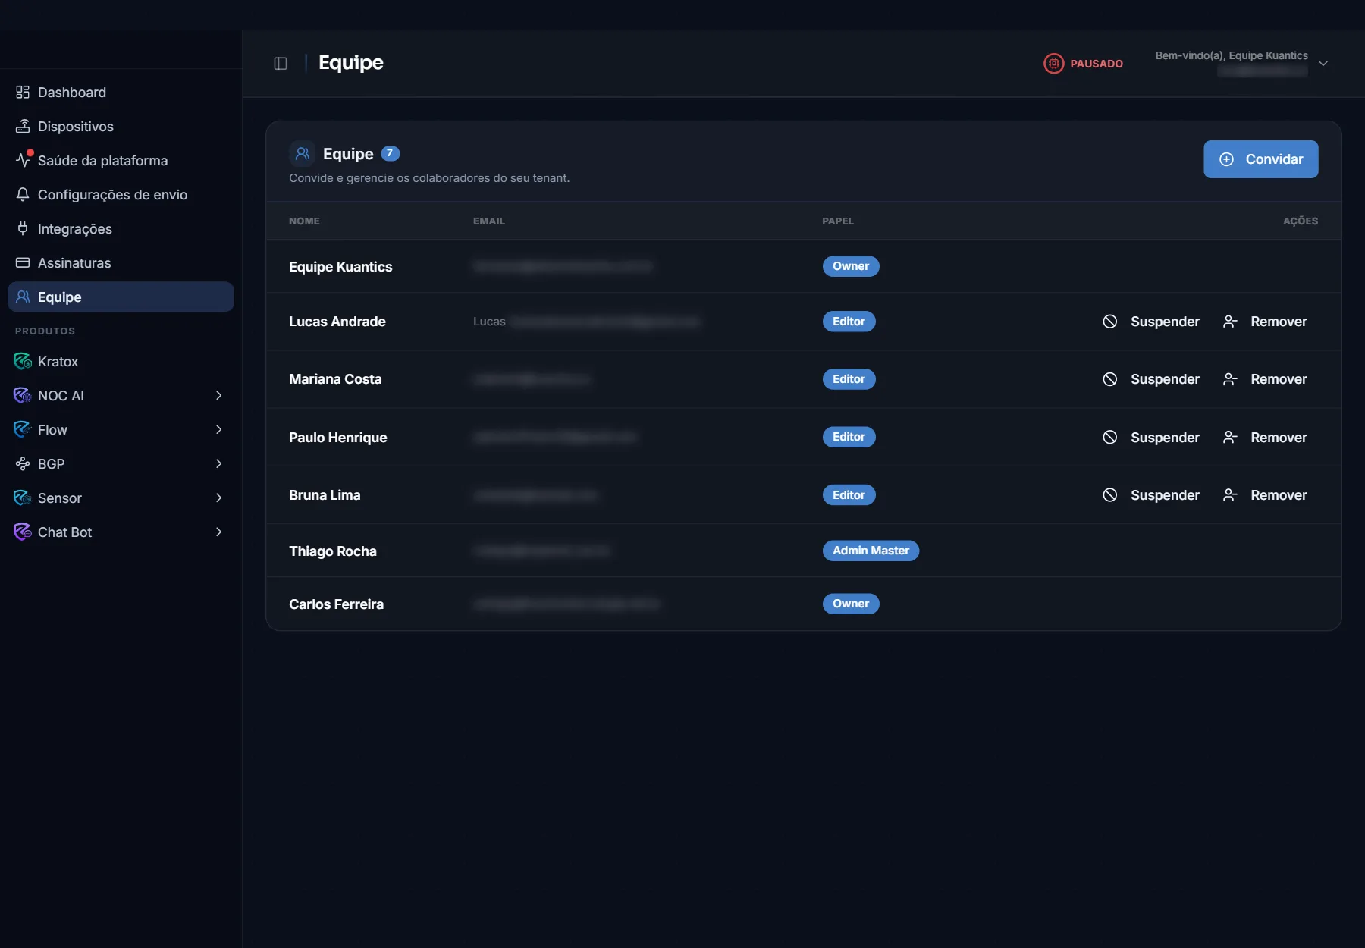Screen dimensions: 1365x948
Task: Expand the BGP submenu chevron
Action: pos(218,464)
